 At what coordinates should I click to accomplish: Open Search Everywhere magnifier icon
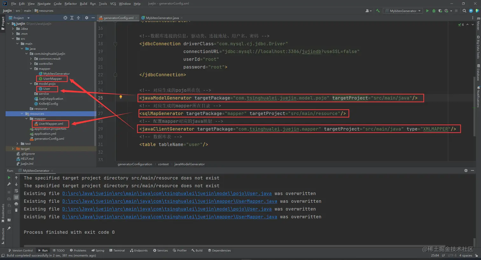click(464, 11)
